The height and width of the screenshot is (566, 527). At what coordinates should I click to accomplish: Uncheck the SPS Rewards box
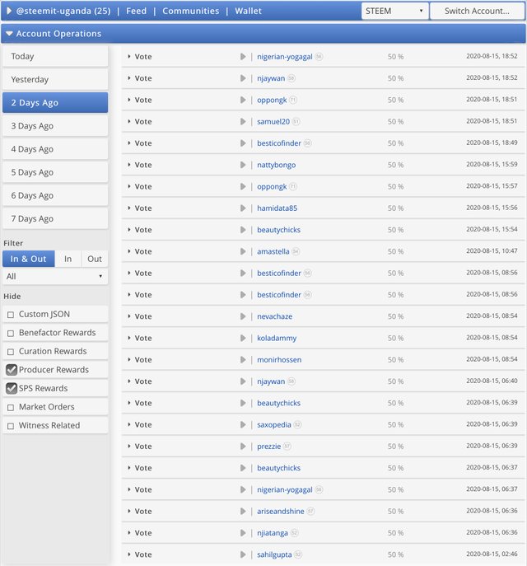[x=12, y=388]
